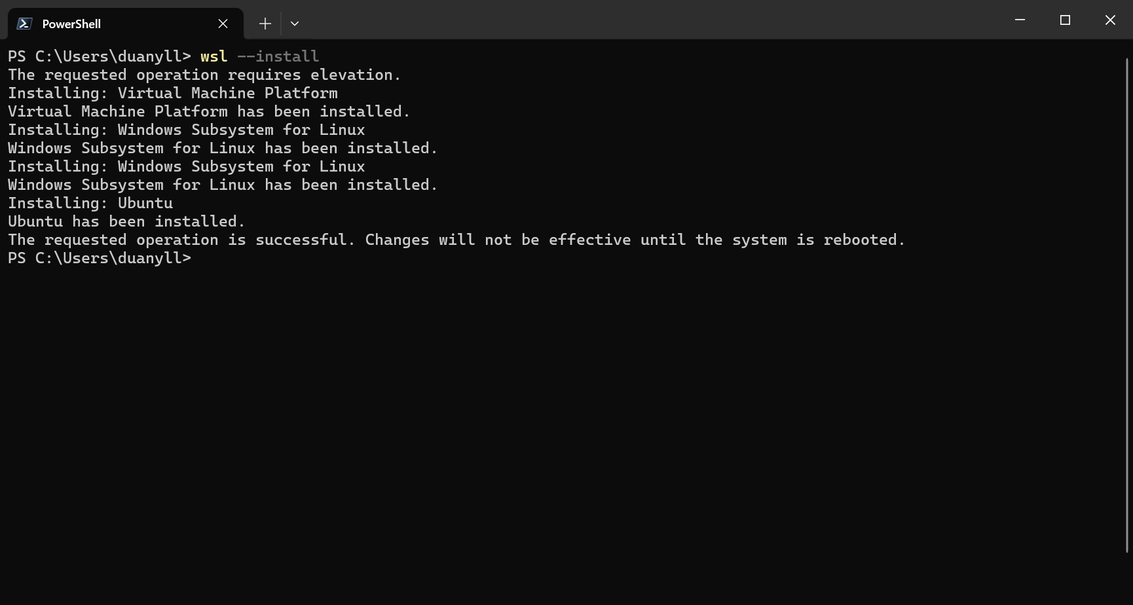The image size is (1133, 605).
Task: Click the "Installing: Virtual Machine Platform" line
Action: coord(172,93)
